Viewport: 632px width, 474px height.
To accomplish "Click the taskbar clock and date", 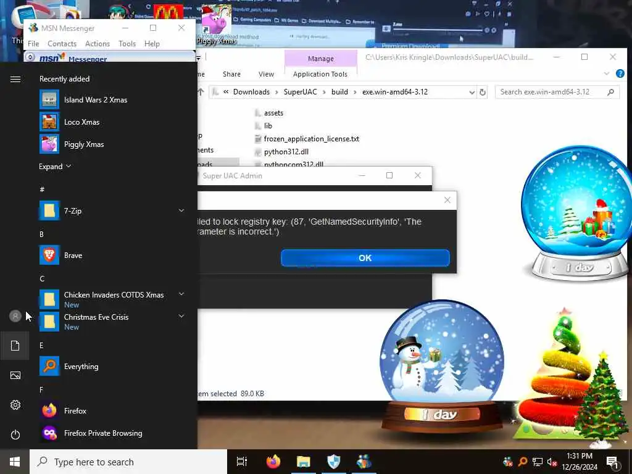I will [x=580, y=462].
